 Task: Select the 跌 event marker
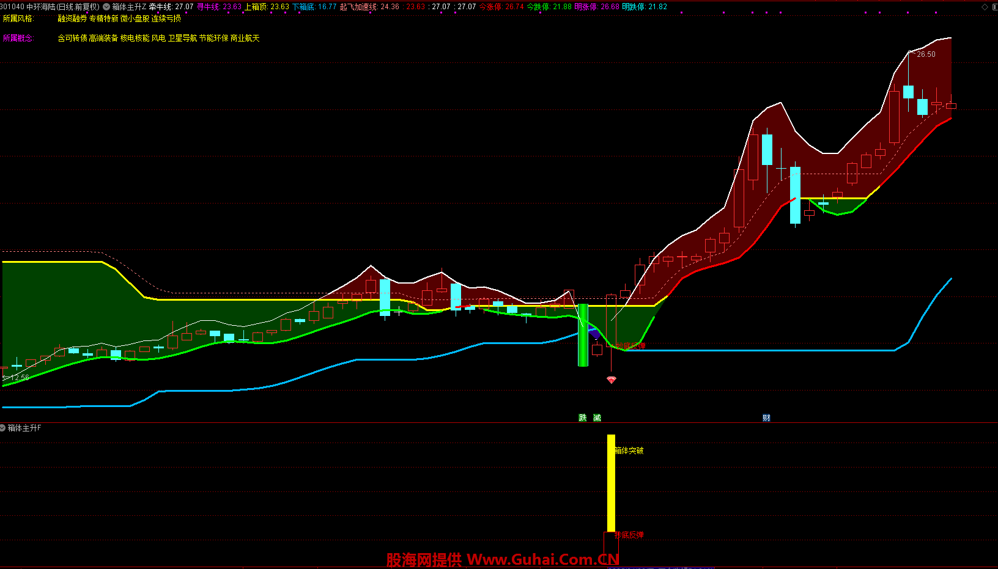click(x=583, y=417)
